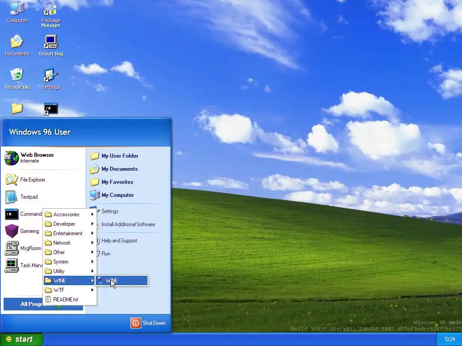Click the WINE wine glass app item
The height and width of the screenshot is (346, 462).
pos(121,280)
